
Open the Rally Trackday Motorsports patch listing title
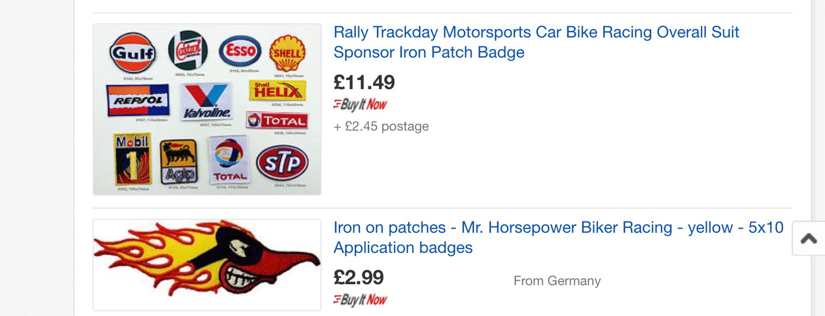[x=536, y=42]
